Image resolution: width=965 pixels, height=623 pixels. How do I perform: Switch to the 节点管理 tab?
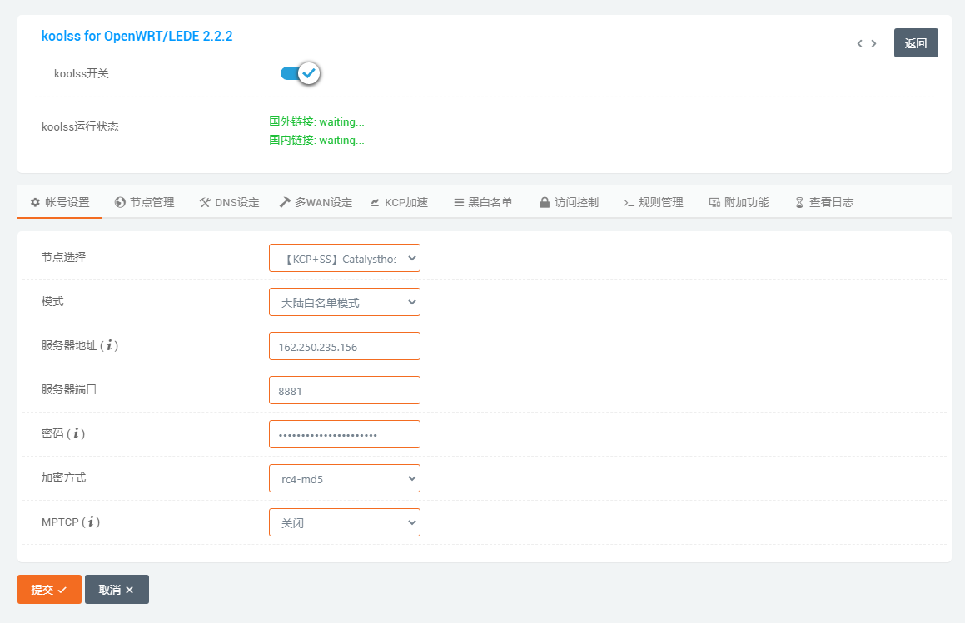(x=145, y=202)
